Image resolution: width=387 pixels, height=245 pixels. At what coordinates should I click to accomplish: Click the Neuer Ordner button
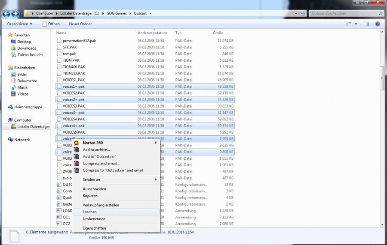click(80, 24)
